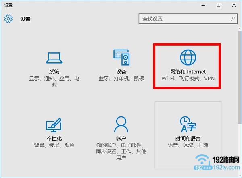Click the 系统 category label
Screen dimensions: 242x178
(x=54, y=72)
